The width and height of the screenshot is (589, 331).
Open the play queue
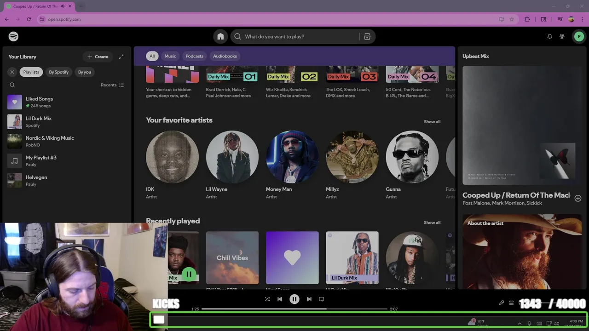pos(511,303)
